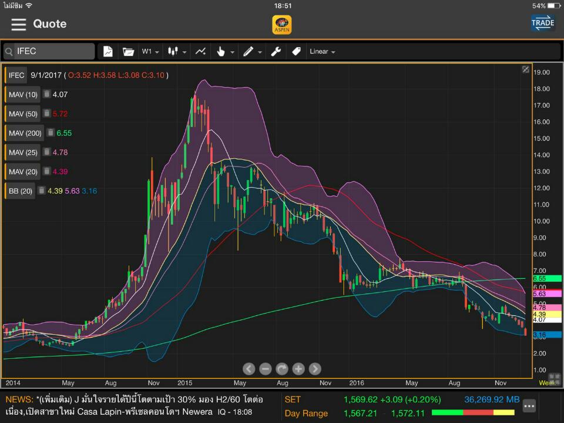Delete the MAV (20) indicator
Screen dimensions: 564x423
(47, 171)
